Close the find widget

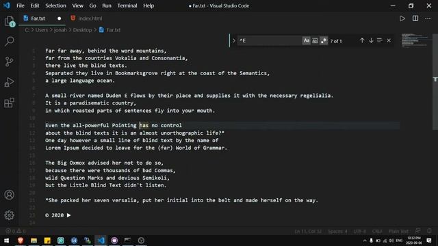click(x=389, y=41)
